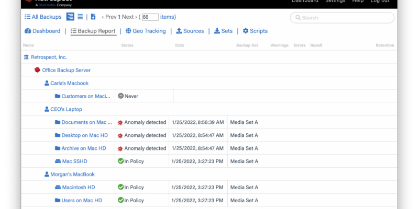Image resolution: width=419 pixels, height=209 pixels.
Task: Click the folder icon for Desktop on Mac HD
Action: click(58, 135)
